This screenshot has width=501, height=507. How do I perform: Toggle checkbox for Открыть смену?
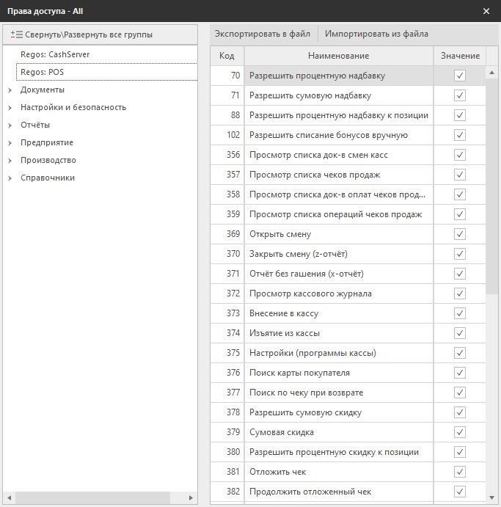460,234
